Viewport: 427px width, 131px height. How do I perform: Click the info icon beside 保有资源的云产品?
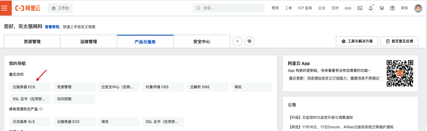[41, 109]
